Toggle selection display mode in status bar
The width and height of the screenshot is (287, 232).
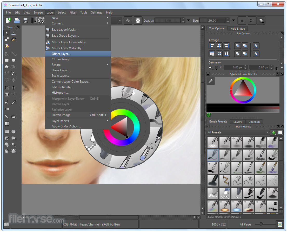pyautogui.click(x=7, y=224)
